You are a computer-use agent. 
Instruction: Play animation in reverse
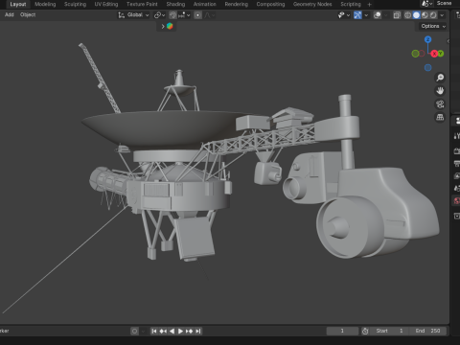172,332
